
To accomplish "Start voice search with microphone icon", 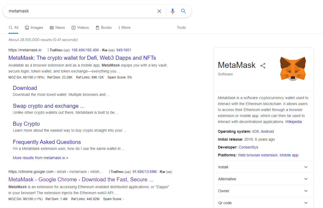I will (x=173, y=11).
